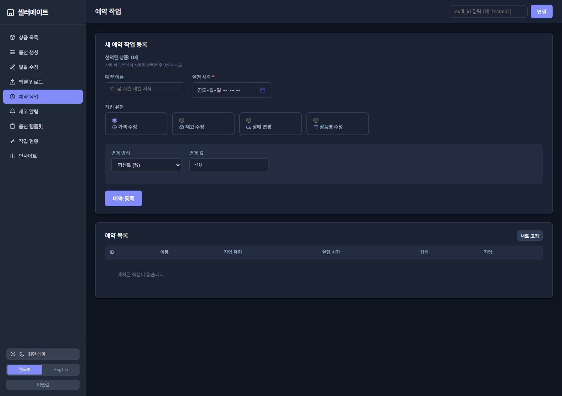Click the 예약된 작업이 없습니다. message
The image size is (562, 396).
click(x=141, y=275)
